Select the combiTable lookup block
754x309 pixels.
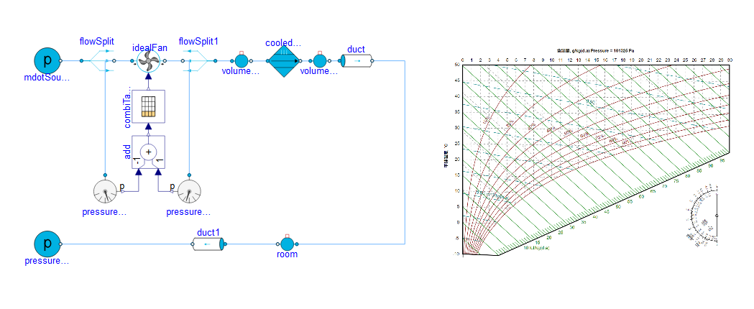pos(149,106)
